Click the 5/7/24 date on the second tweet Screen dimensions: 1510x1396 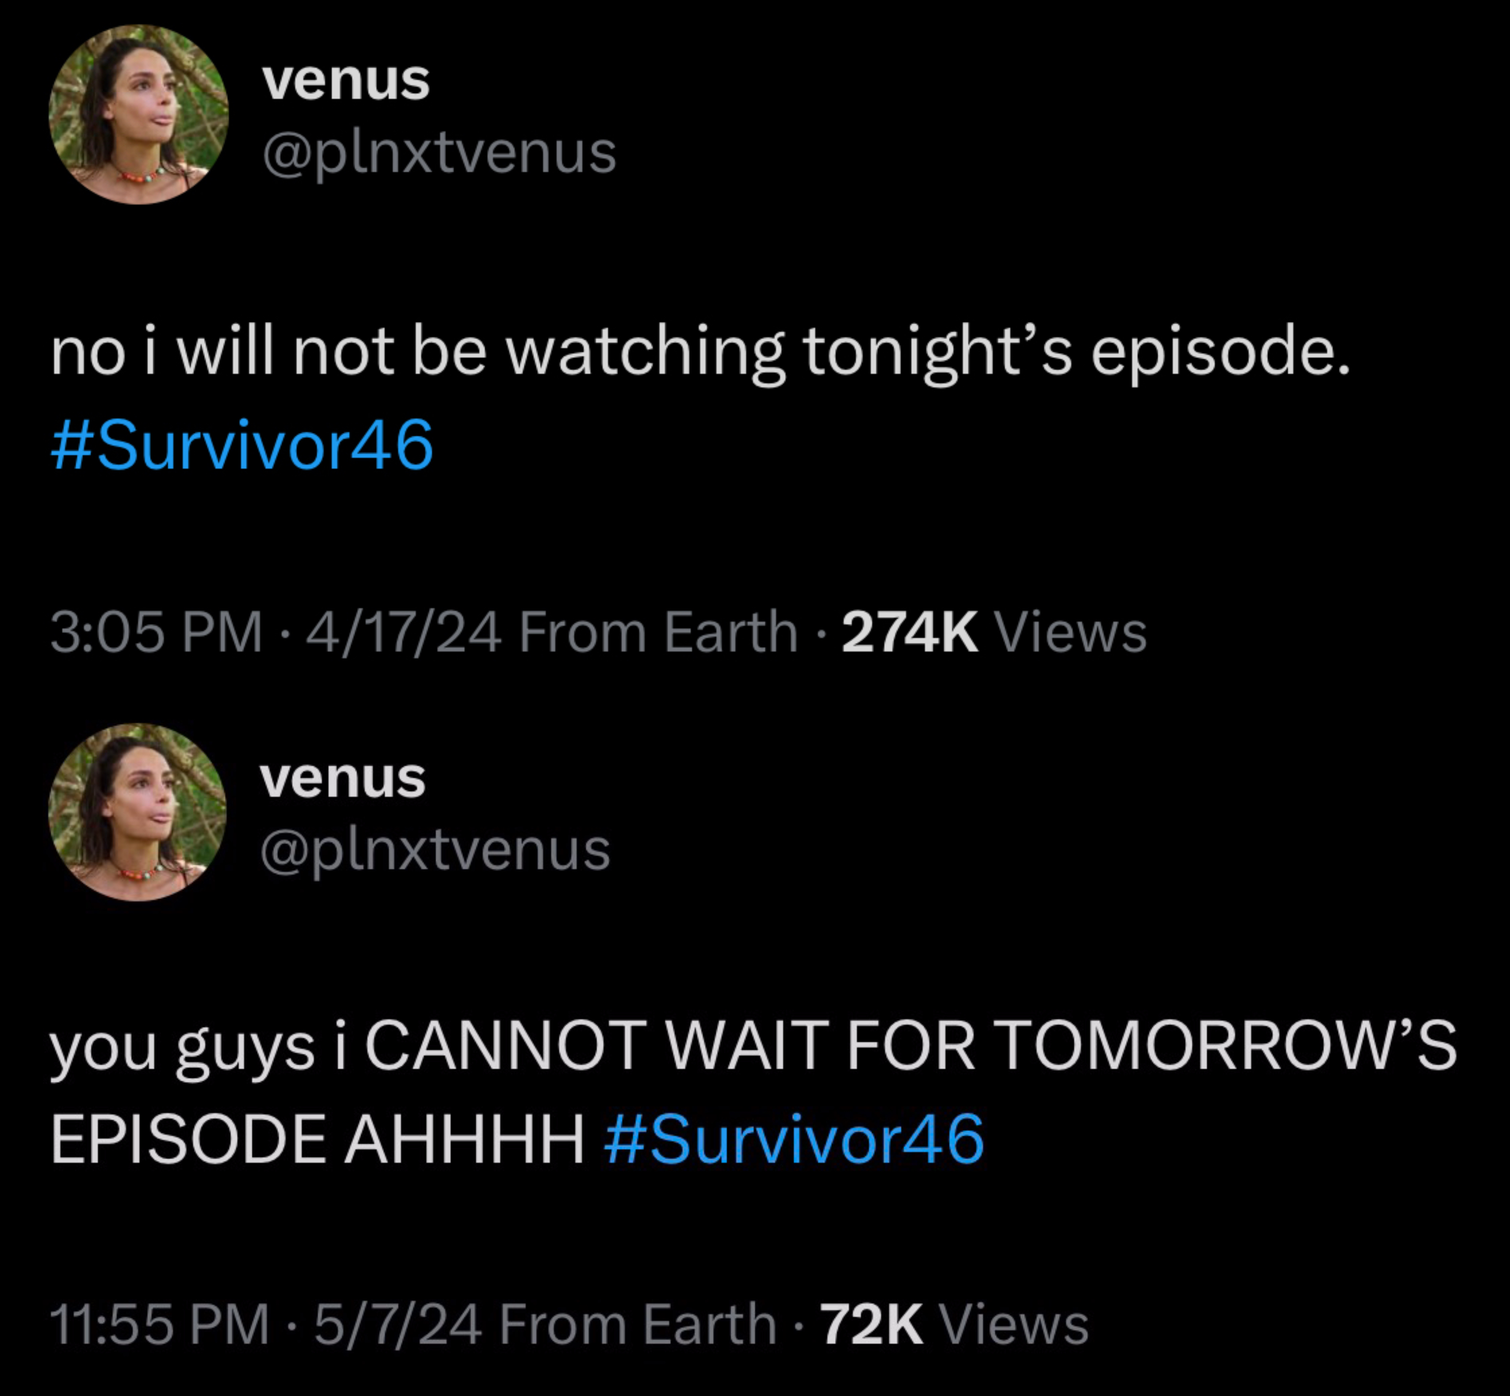coord(398,1324)
